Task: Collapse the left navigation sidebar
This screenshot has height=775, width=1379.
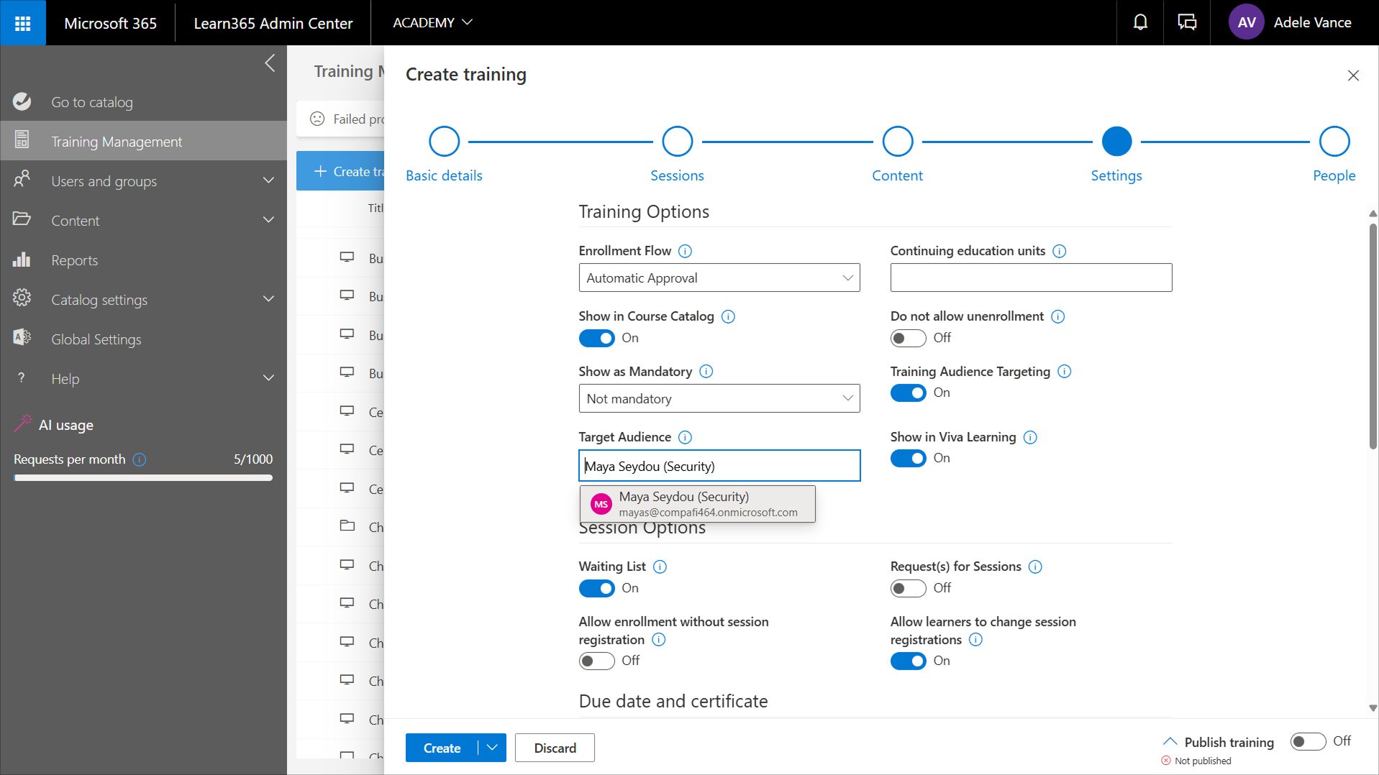Action: tap(270, 63)
